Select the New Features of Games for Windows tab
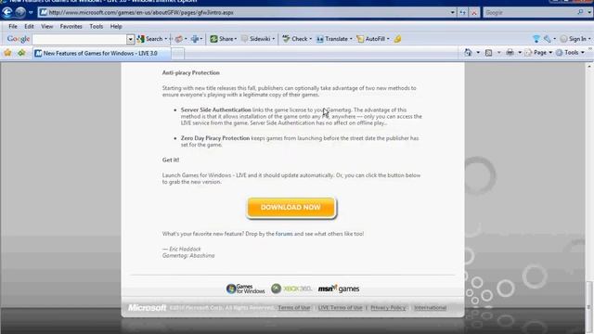594x334 pixels. [x=101, y=54]
